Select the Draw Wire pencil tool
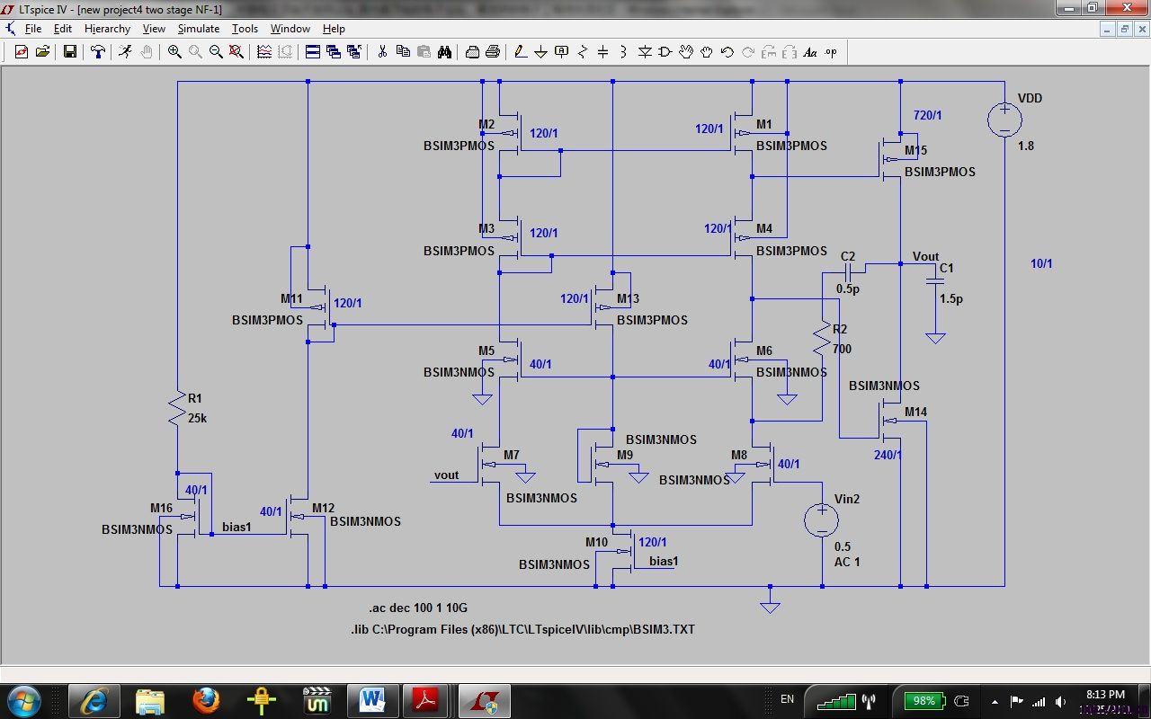Image resolution: width=1151 pixels, height=719 pixels. coord(521,52)
